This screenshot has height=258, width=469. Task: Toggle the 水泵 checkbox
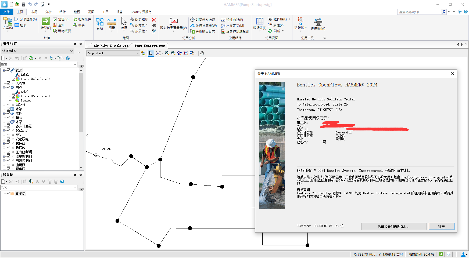[9, 122]
